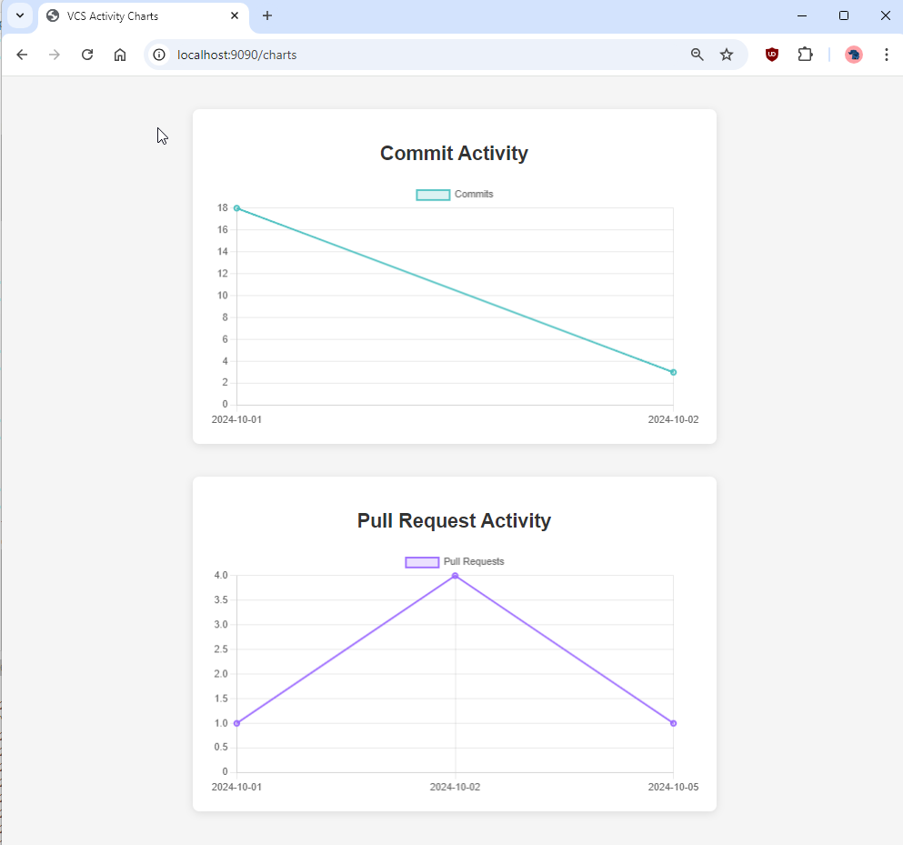Select the VCS Activity Charts tab
The image size is (903, 845).
coord(136,15)
